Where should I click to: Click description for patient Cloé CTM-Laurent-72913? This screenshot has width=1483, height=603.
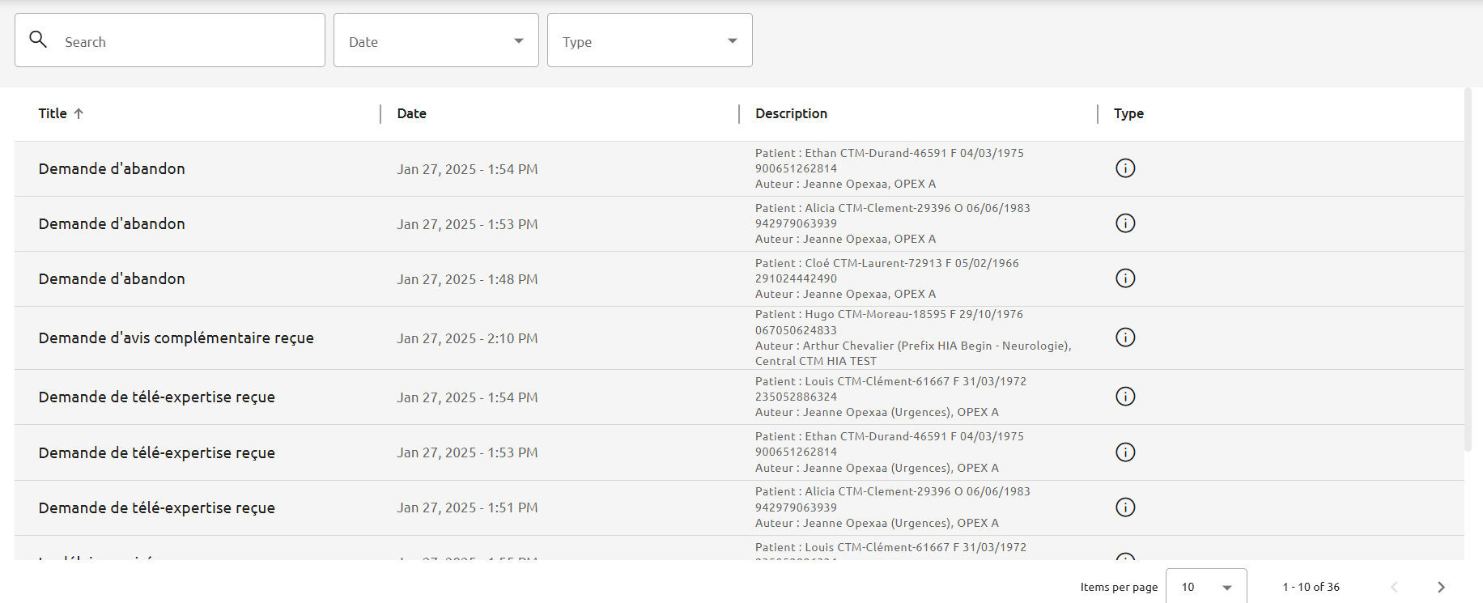click(887, 278)
